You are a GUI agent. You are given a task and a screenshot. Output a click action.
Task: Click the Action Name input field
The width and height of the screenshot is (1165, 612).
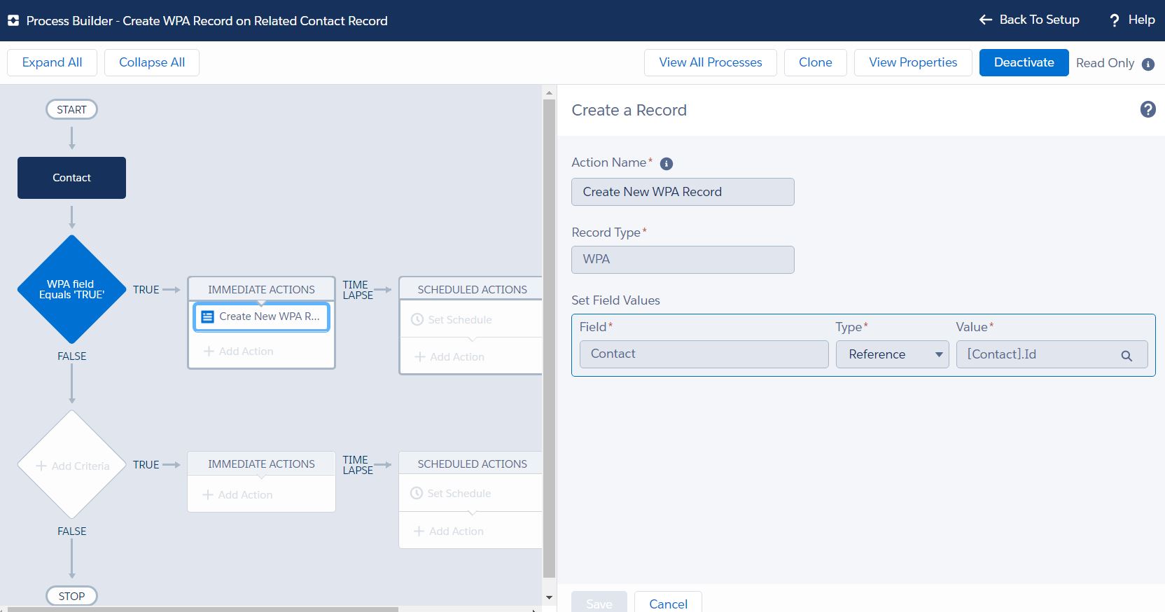(x=683, y=192)
